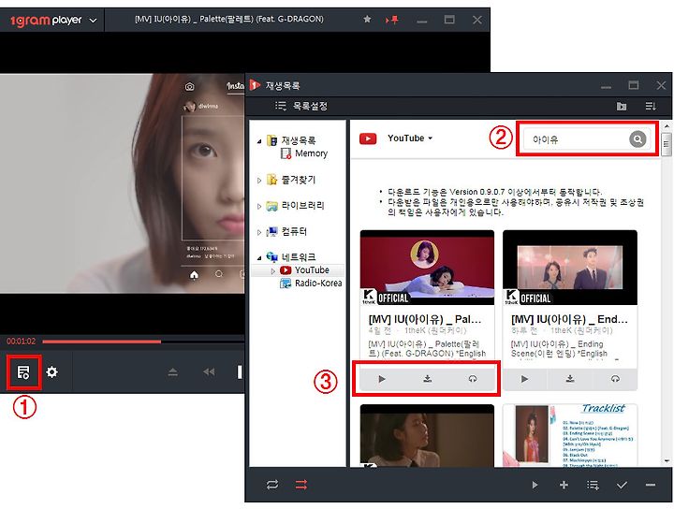Image resolution: width=674 pixels, height=509 pixels.
Task: Download the Palette video
Action: tap(427, 379)
